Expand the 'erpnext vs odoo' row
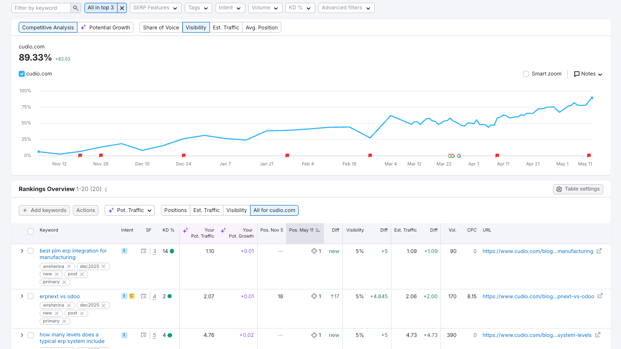This screenshot has height=349, width=621. pos(21,296)
